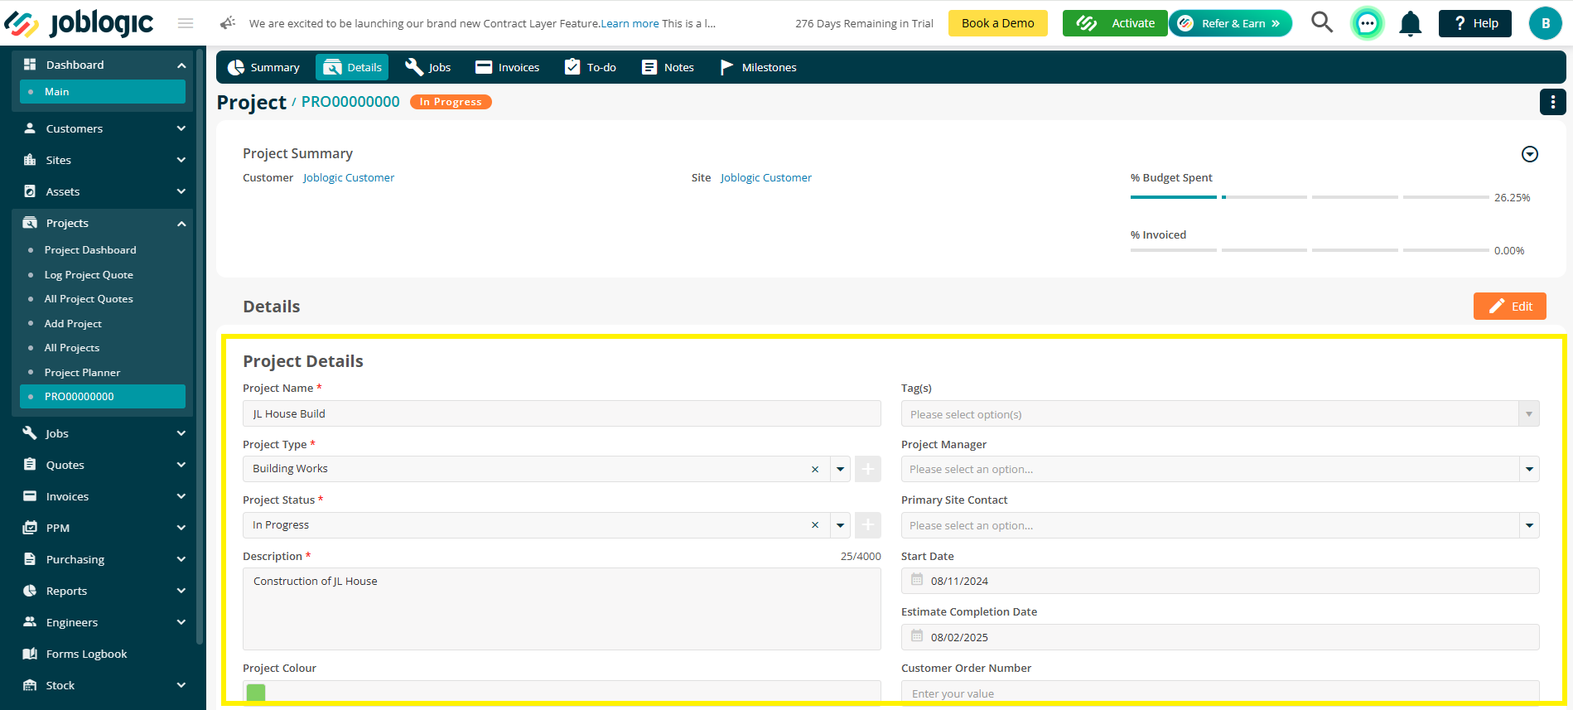
Task: Toggle the hamburger sidebar menu icon
Action: tap(186, 23)
